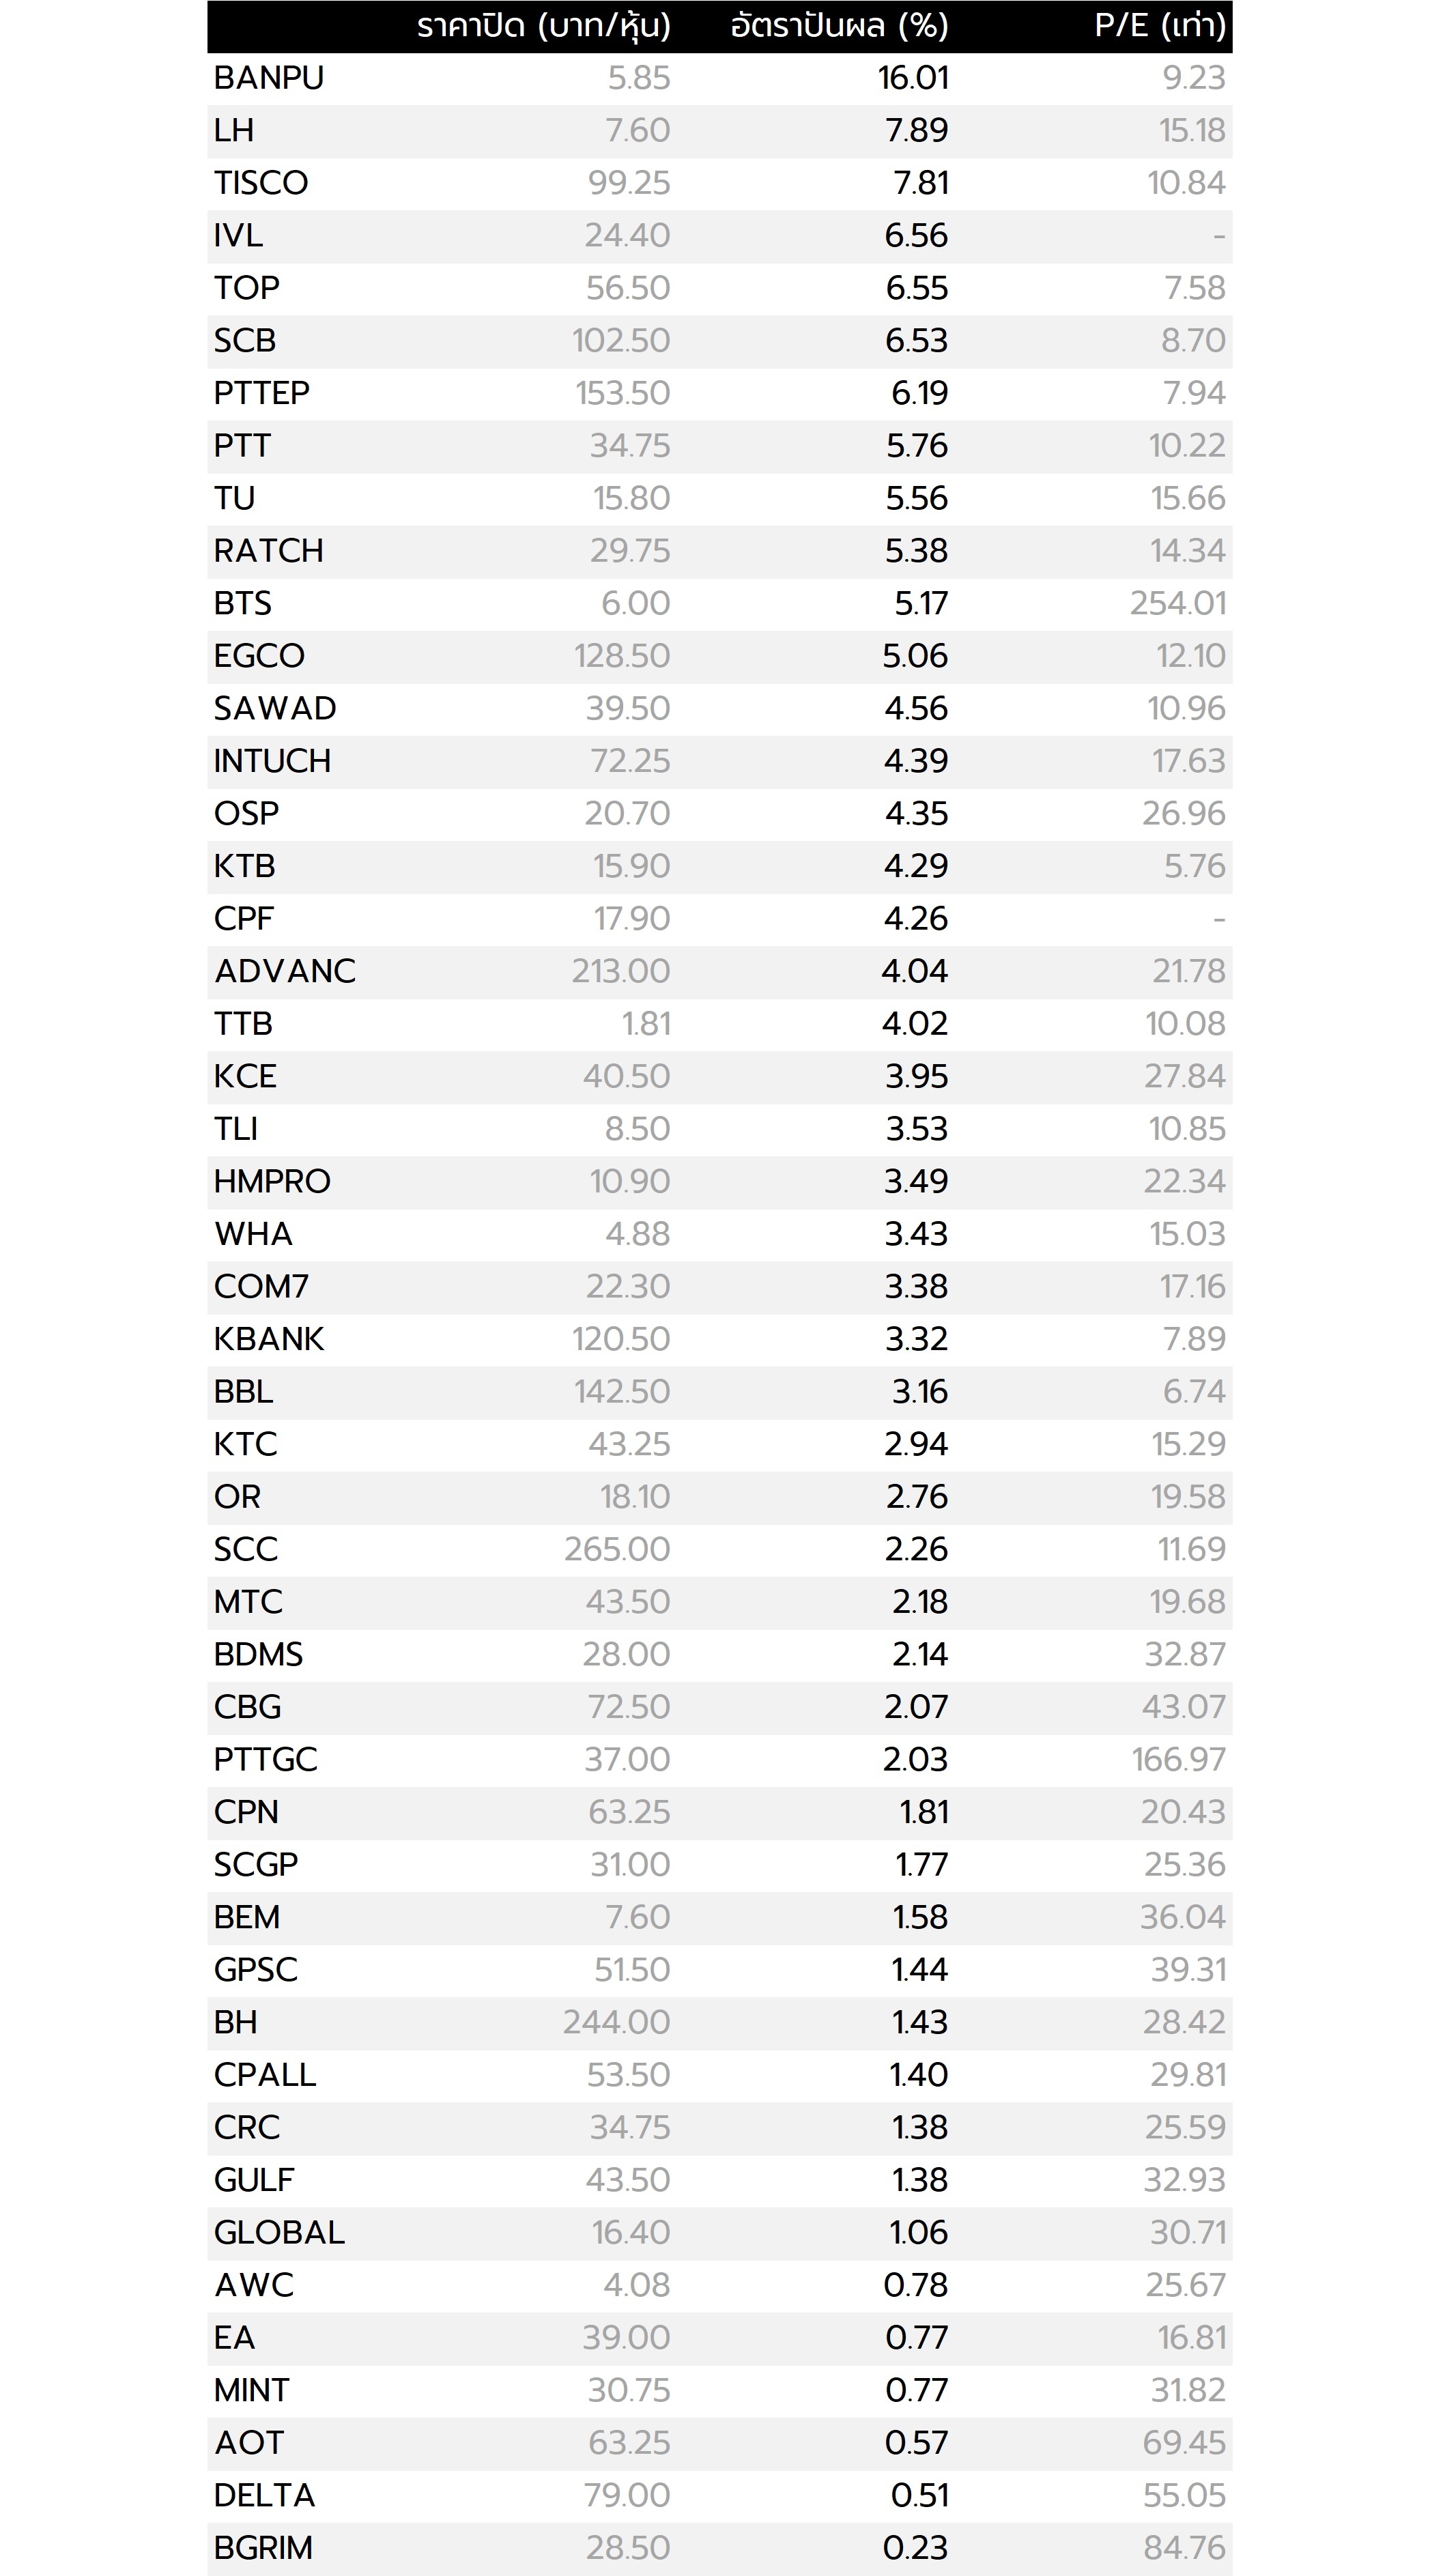Viewport: 1432px width, 2576px height.
Task: Click the P/E (เท่า) column header
Action: (x=1159, y=26)
